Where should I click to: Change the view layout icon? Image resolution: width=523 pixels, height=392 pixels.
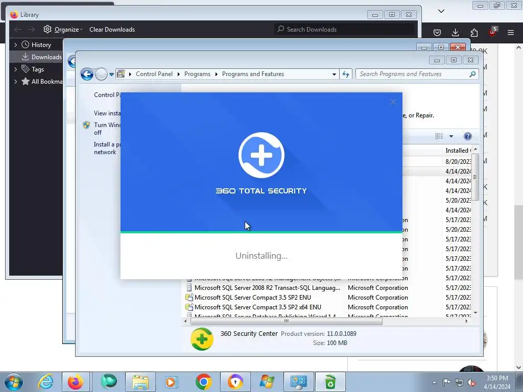point(439,136)
